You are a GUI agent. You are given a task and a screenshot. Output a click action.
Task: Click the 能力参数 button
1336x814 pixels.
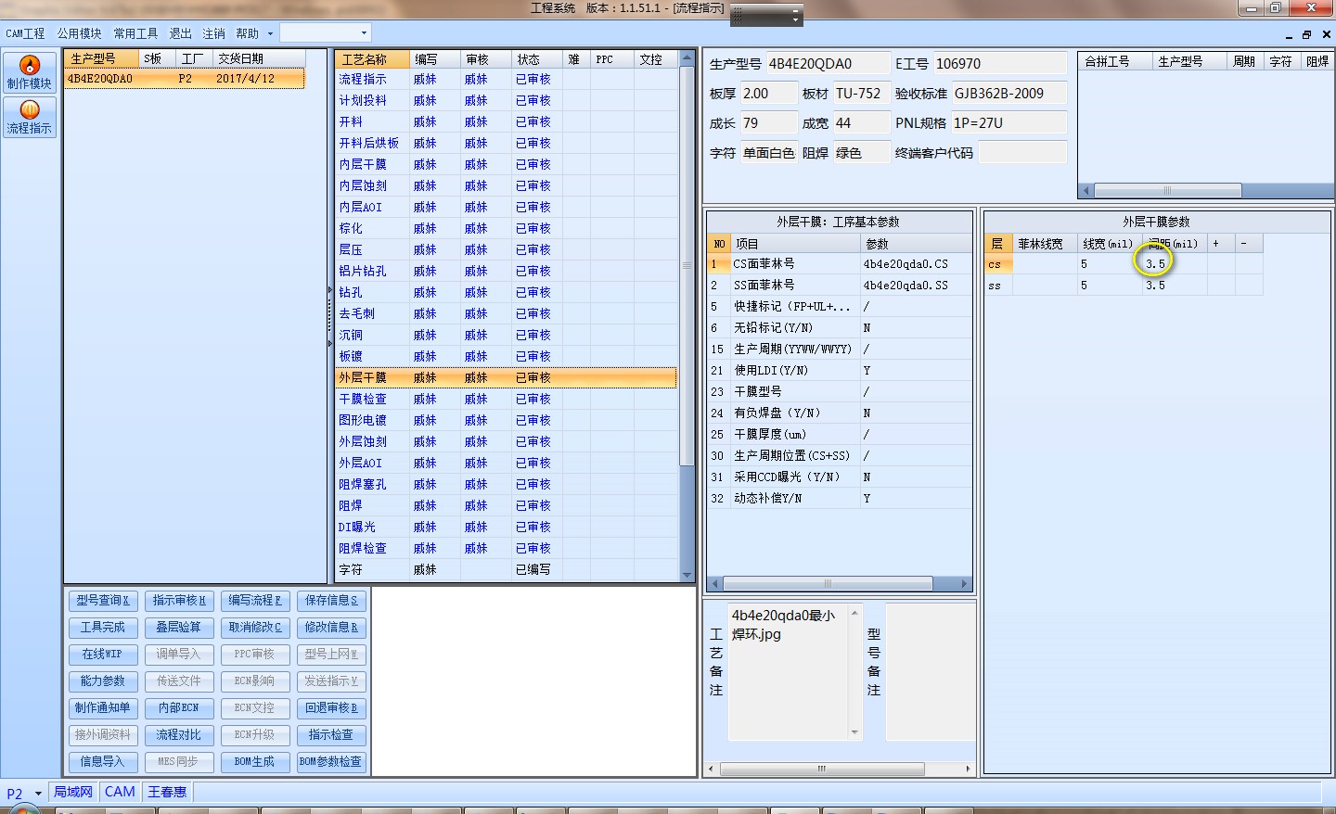tap(103, 681)
